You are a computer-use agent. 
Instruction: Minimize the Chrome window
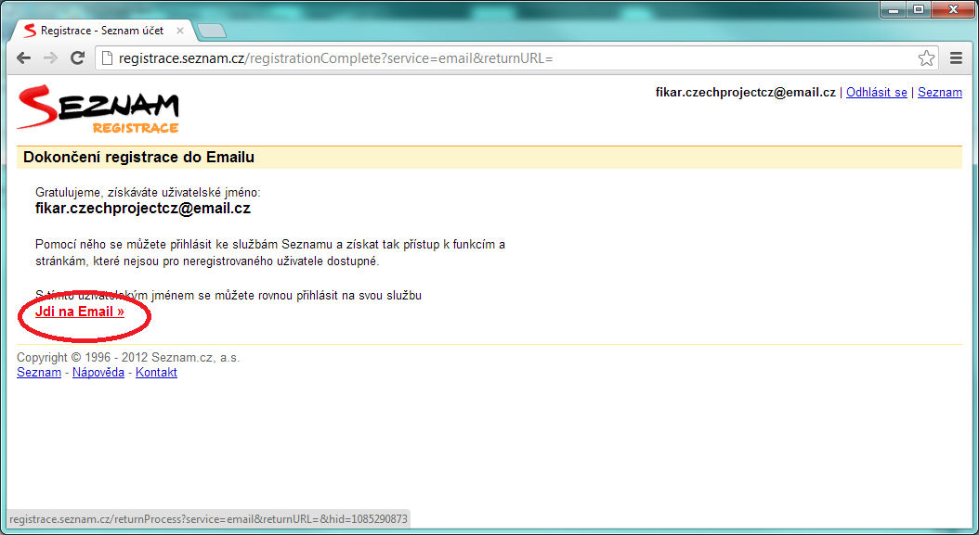(894, 9)
